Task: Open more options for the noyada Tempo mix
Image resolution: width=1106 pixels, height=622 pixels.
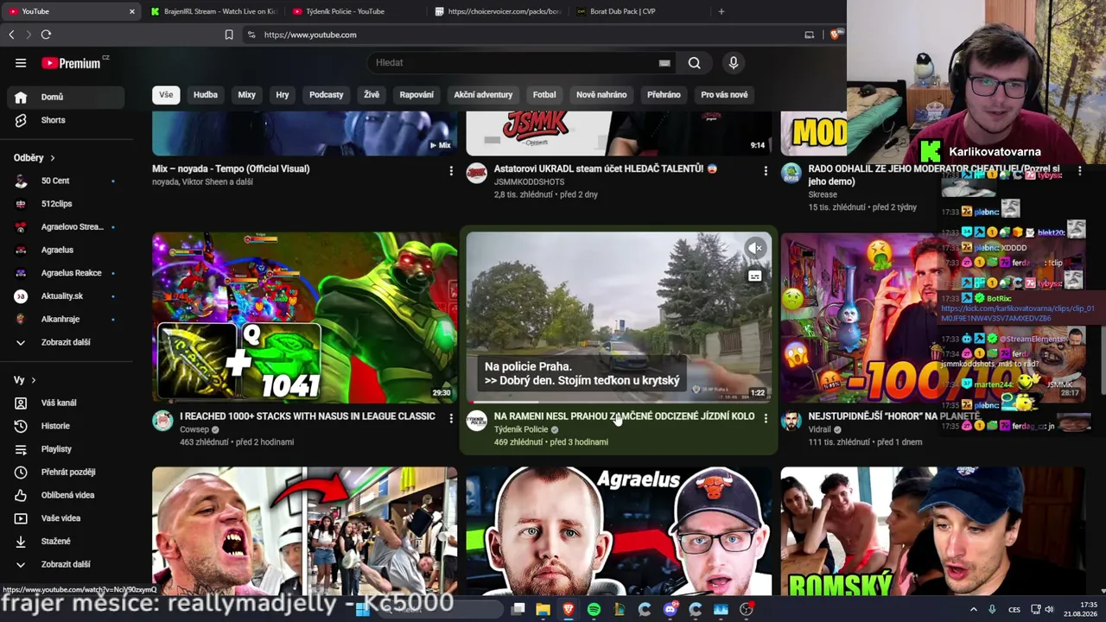Action: [x=451, y=171]
